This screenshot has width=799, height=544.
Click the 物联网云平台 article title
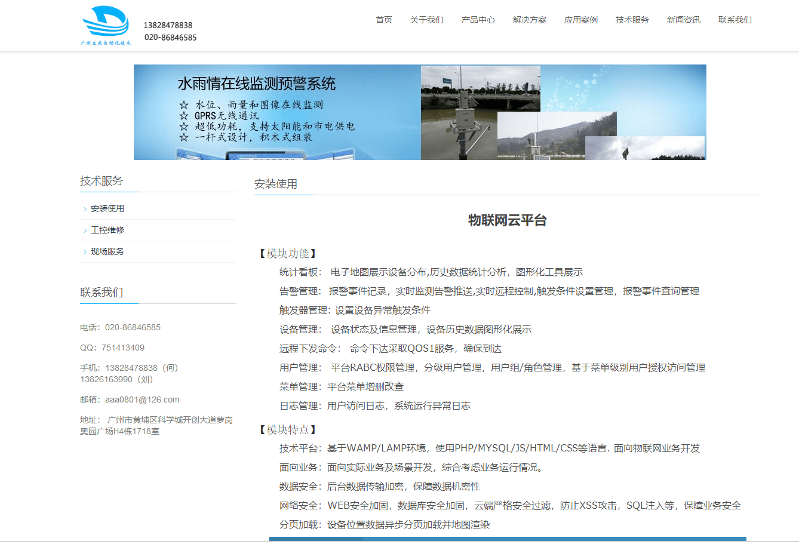[507, 220]
